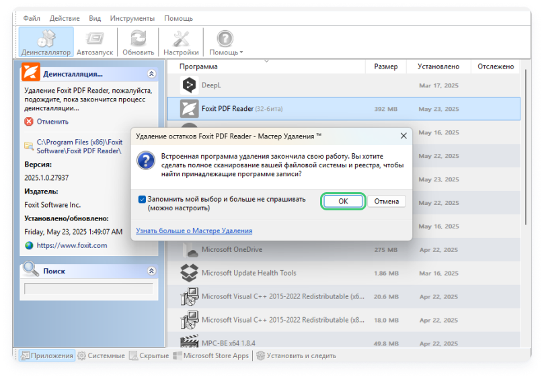Click the red Отменить cancel icon
Viewport: 544px width, 379px height.
(x=29, y=122)
